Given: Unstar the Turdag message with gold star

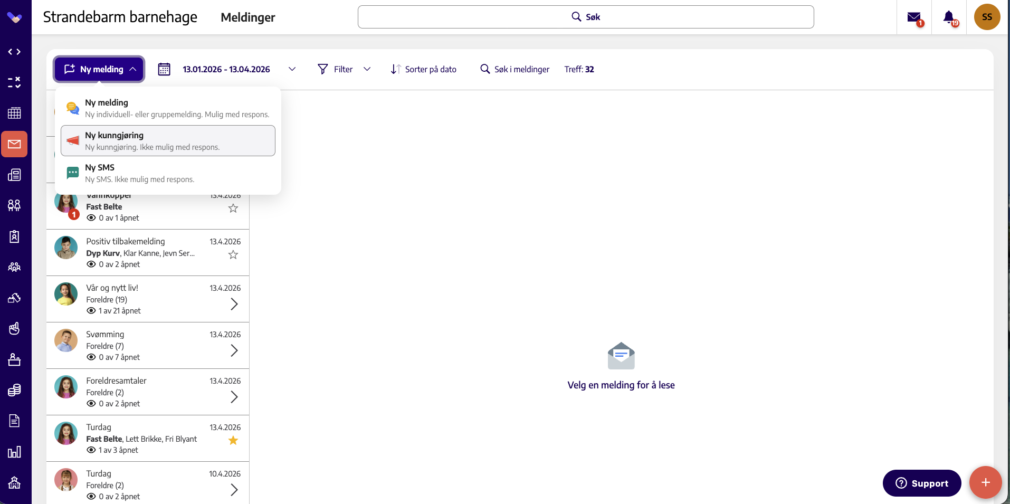Looking at the screenshot, I should (233, 440).
